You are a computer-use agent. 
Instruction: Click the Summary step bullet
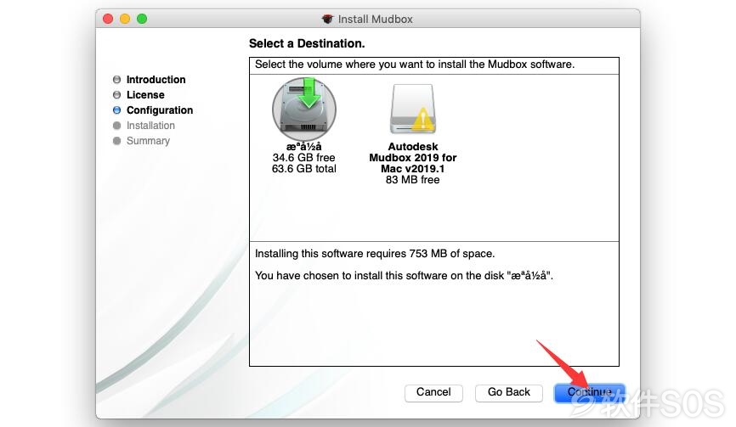point(117,141)
